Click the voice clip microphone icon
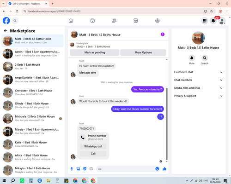The height and width of the screenshot is (184, 231). point(72,169)
